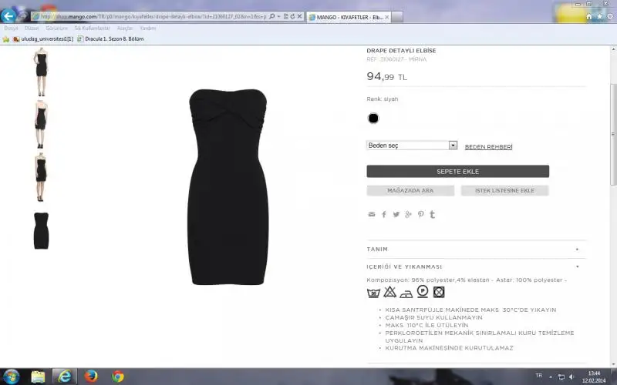This screenshot has width=617, height=385.
Task: Open the Araçlar menu
Action: [x=125, y=28]
